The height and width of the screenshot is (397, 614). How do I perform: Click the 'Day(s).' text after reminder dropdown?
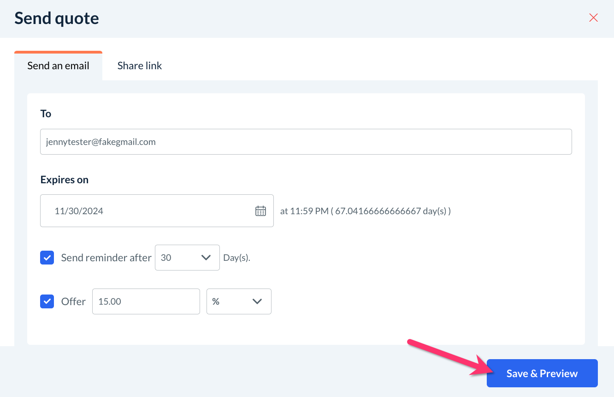click(x=237, y=258)
